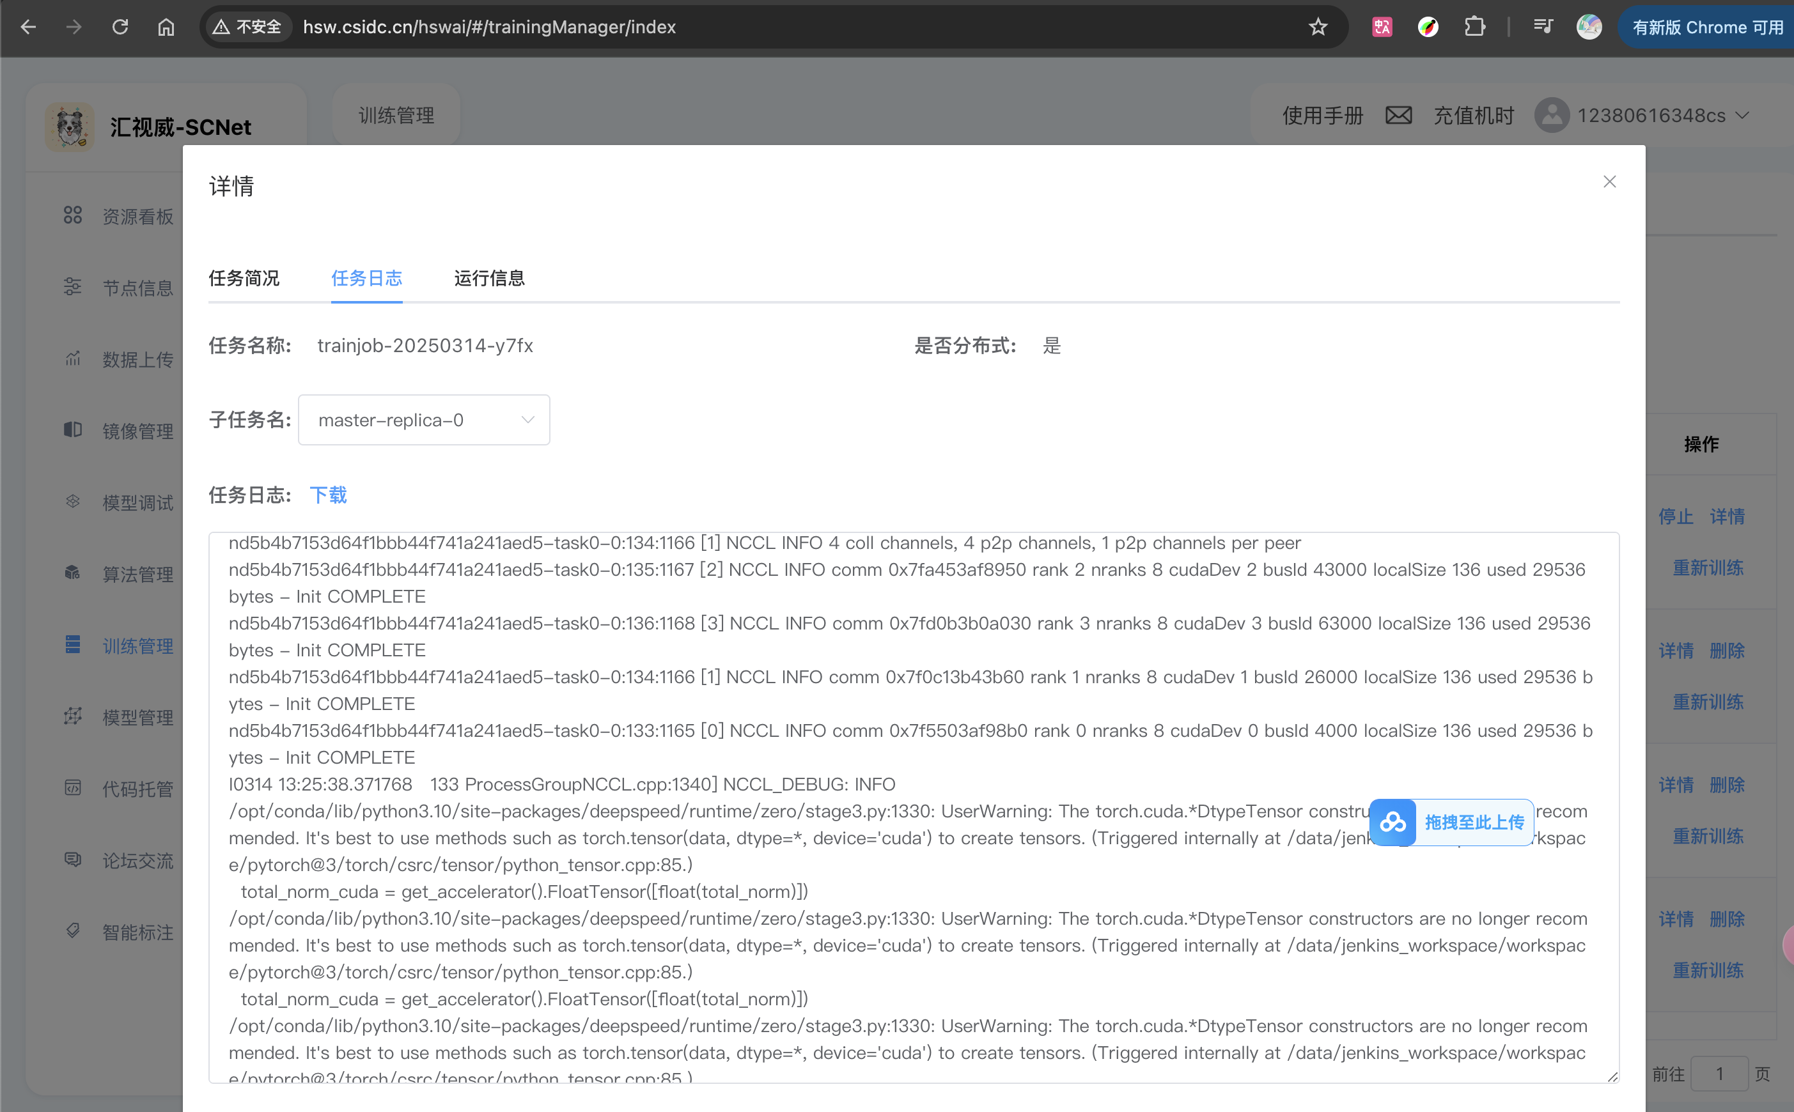
Task: Expand the master-replica-0 subtask dropdown
Action: [424, 420]
